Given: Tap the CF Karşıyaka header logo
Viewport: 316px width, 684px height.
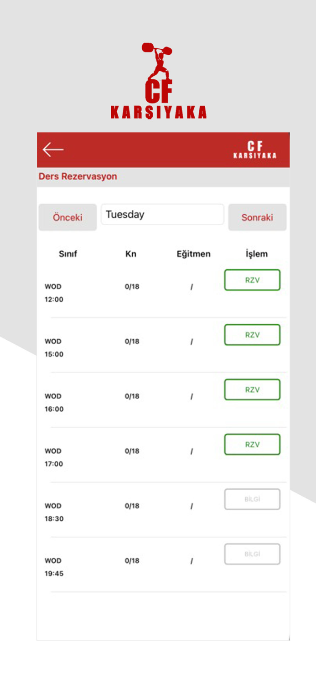Looking at the screenshot, I should pos(255,150).
